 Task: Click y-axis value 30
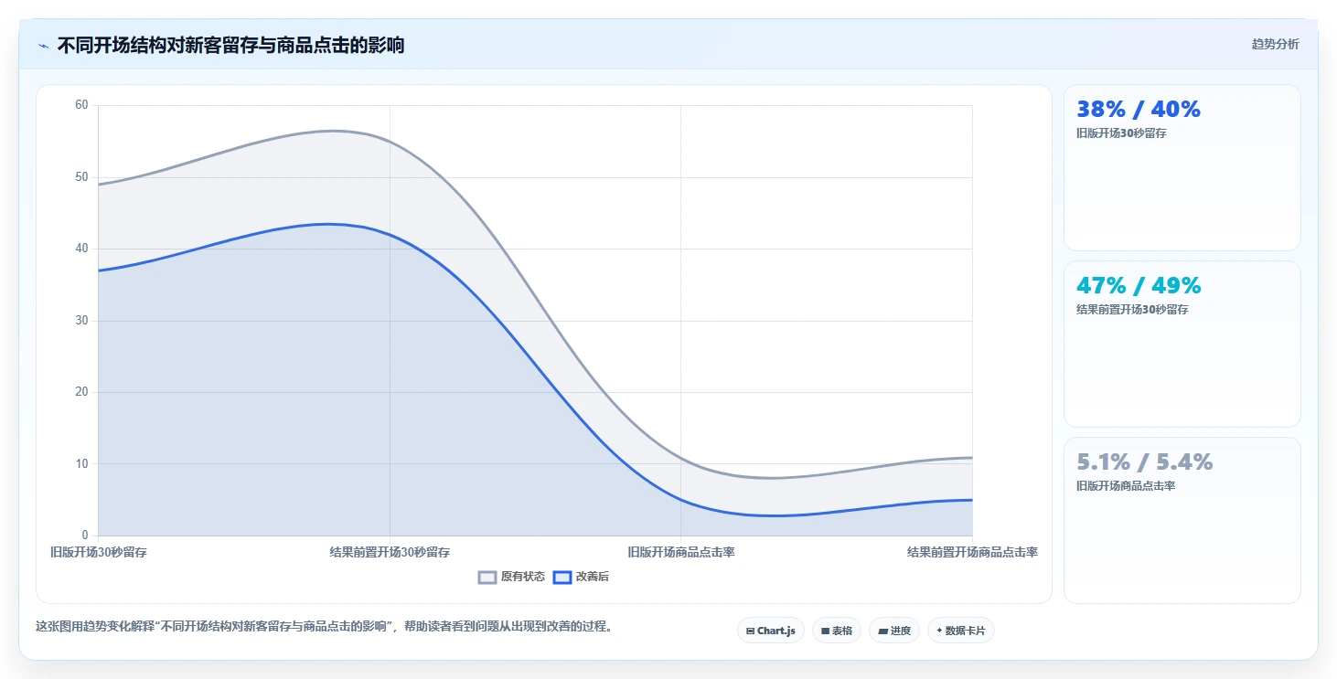[81, 320]
